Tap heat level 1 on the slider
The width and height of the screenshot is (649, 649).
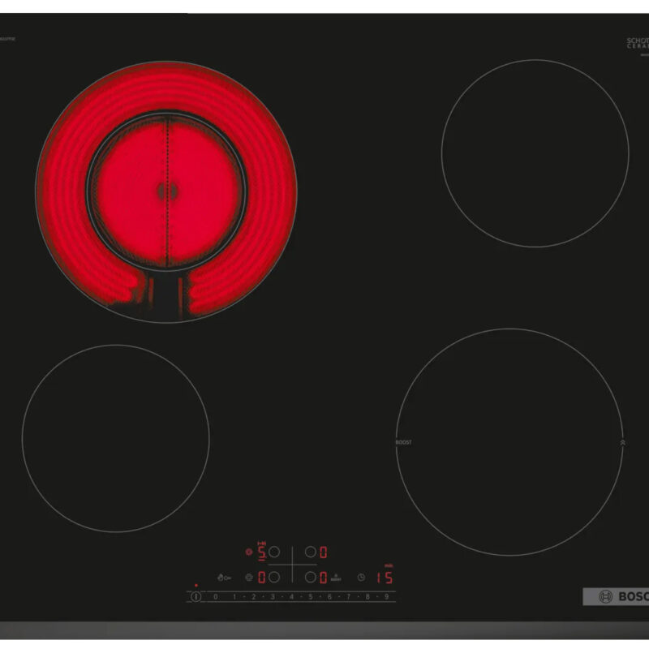234,596
